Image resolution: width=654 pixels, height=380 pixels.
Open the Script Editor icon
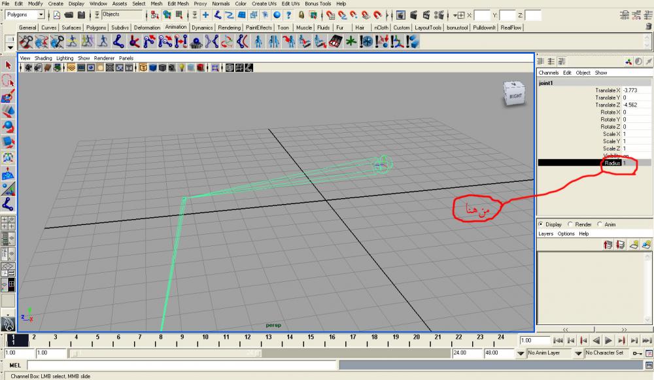click(649, 366)
